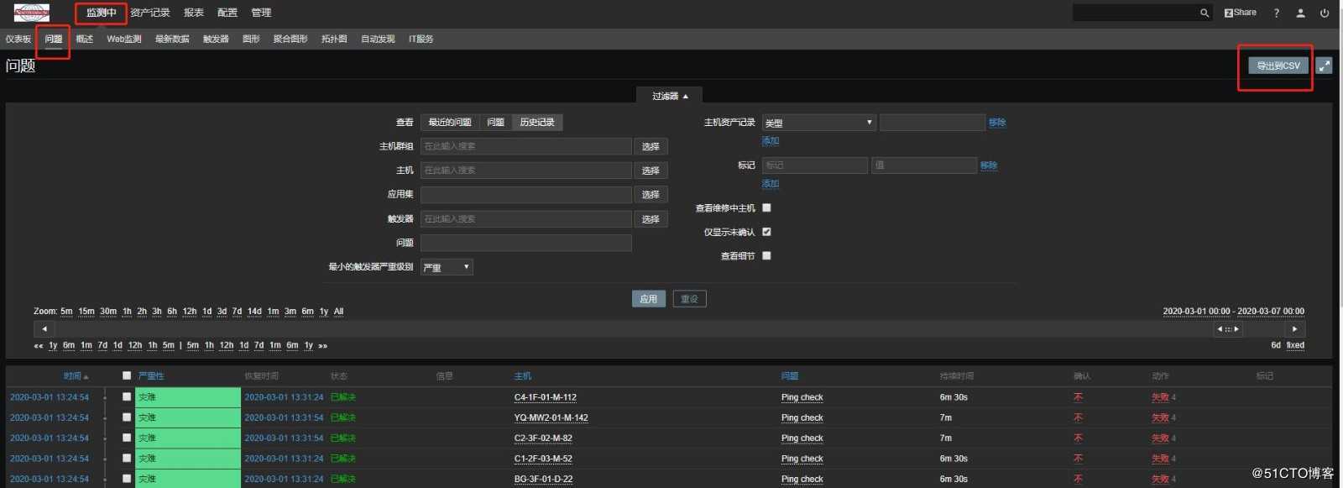Click the left arrow on the time bar
This screenshot has height=488, width=1343.
coord(44,329)
